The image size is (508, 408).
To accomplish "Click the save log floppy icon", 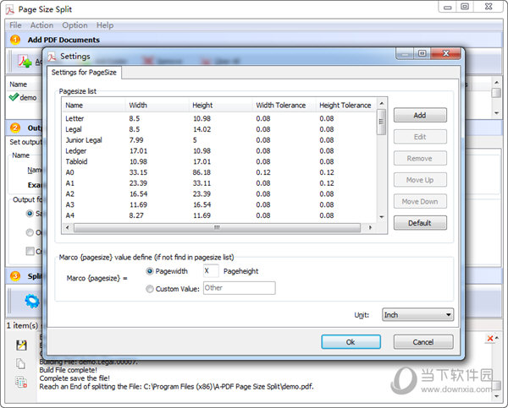I will point(21,345).
